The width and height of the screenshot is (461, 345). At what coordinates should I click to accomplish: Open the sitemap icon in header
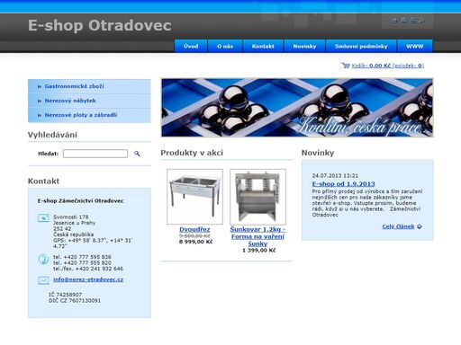(403, 20)
